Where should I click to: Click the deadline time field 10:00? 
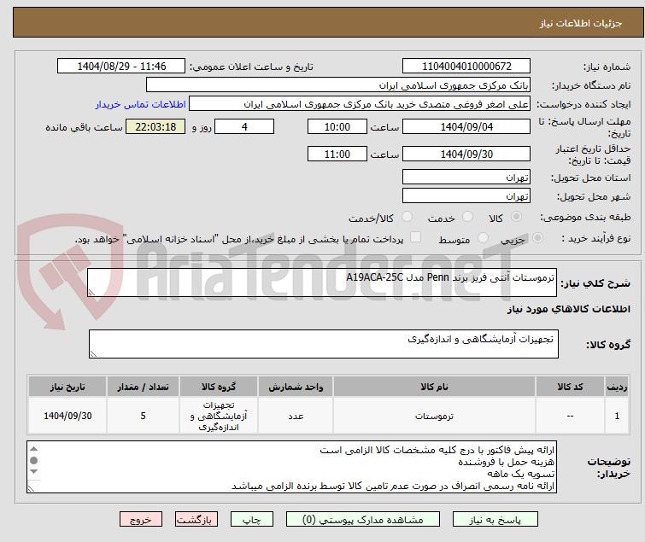(x=337, y=126)
